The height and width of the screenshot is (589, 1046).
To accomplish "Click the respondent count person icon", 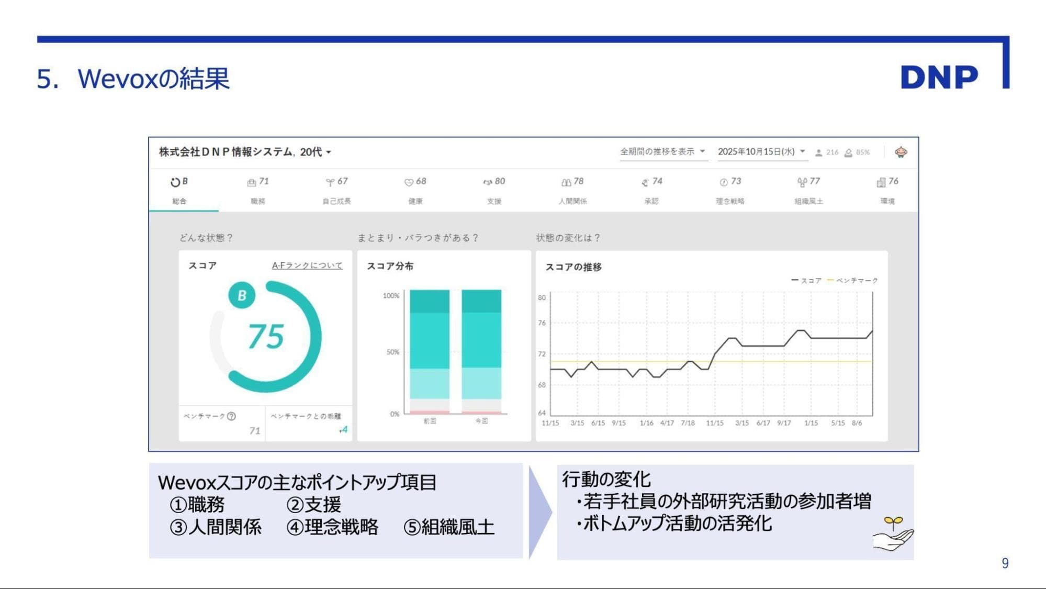I will coord(818,152).
